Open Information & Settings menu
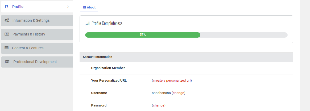The image size is (310, 111). pyautogui.click(x=31, y=20)
